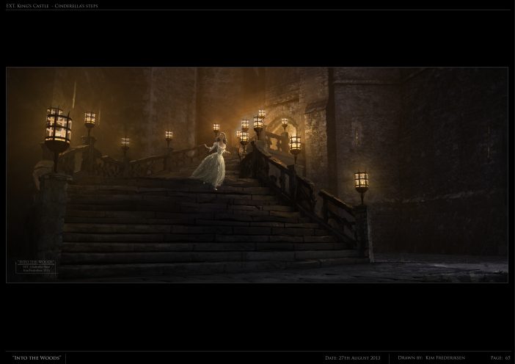Viewport: 515px width, 364px height.
Task: Click the "Page: 65" number
Action: coord(501,357)
